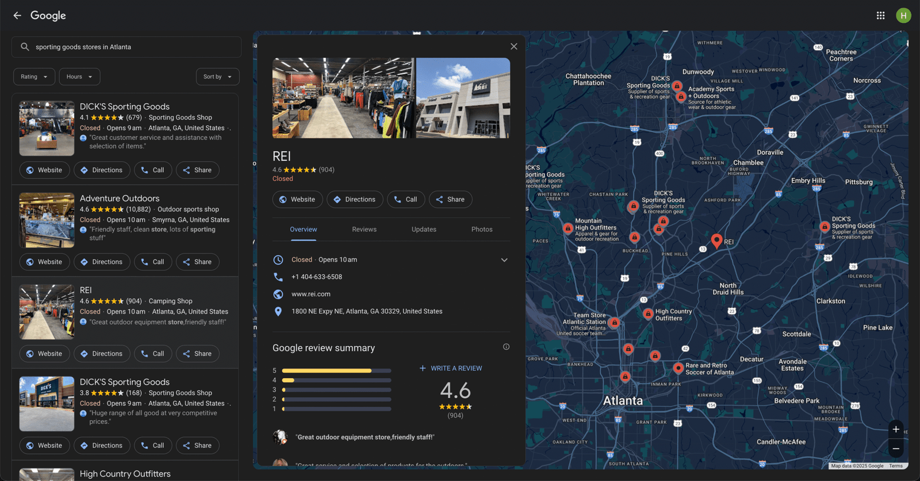
Task: Click the (904) reviews count under REI
Action: point(327,170)
